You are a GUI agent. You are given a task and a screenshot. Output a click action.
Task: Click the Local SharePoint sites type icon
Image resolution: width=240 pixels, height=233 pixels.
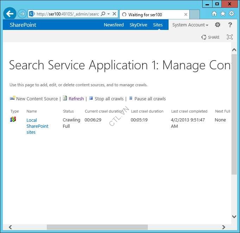click(x=13, y=119)
